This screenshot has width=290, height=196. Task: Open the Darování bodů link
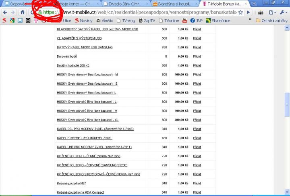67,56
